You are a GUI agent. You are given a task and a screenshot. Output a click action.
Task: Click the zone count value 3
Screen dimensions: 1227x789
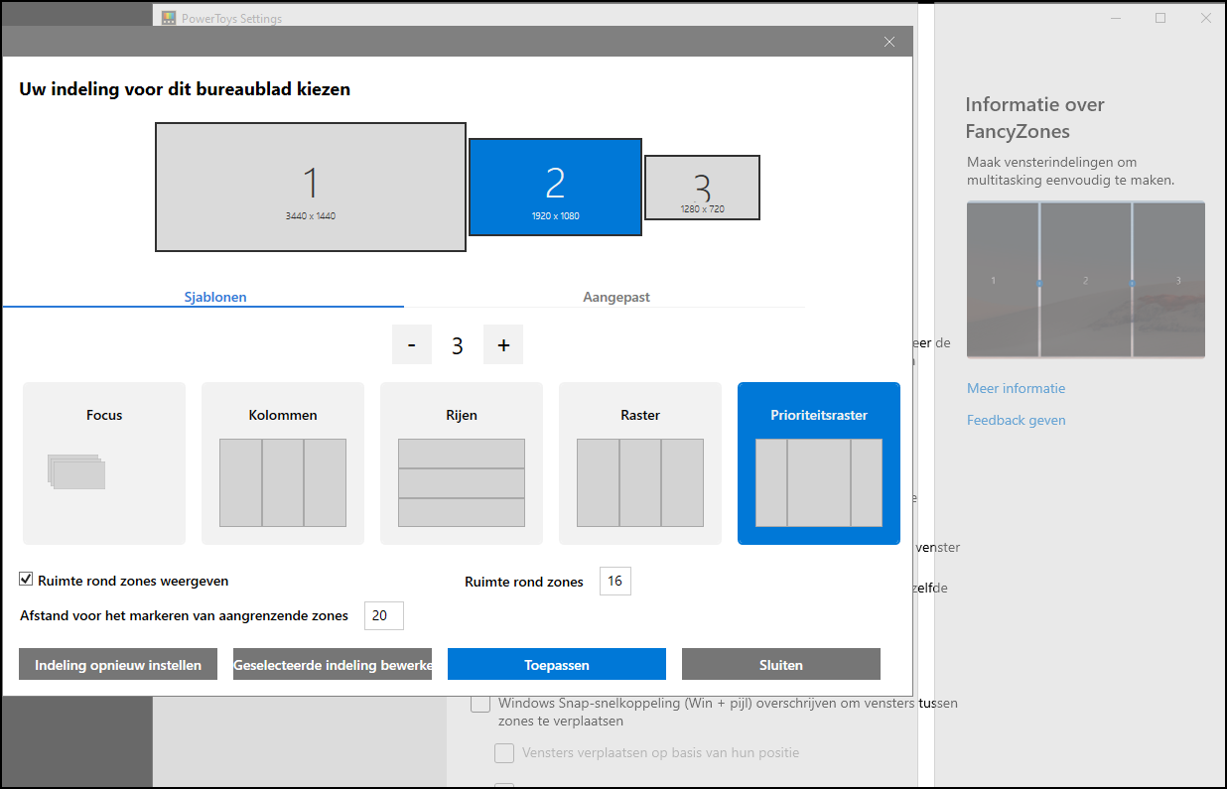pyautogui.click(x=458, y=345)
